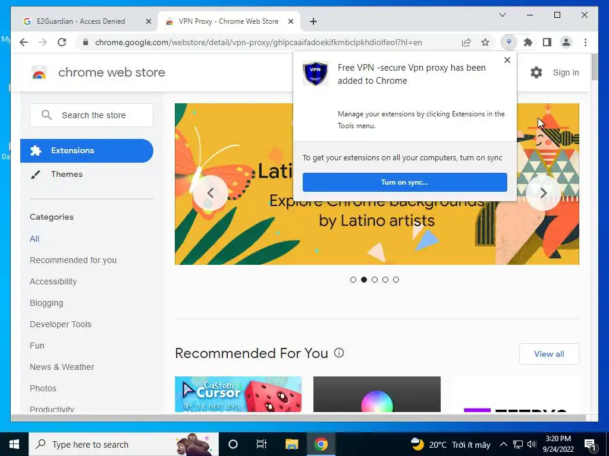
Task: Browse the Photos category
Action: (x=43, y=388)
